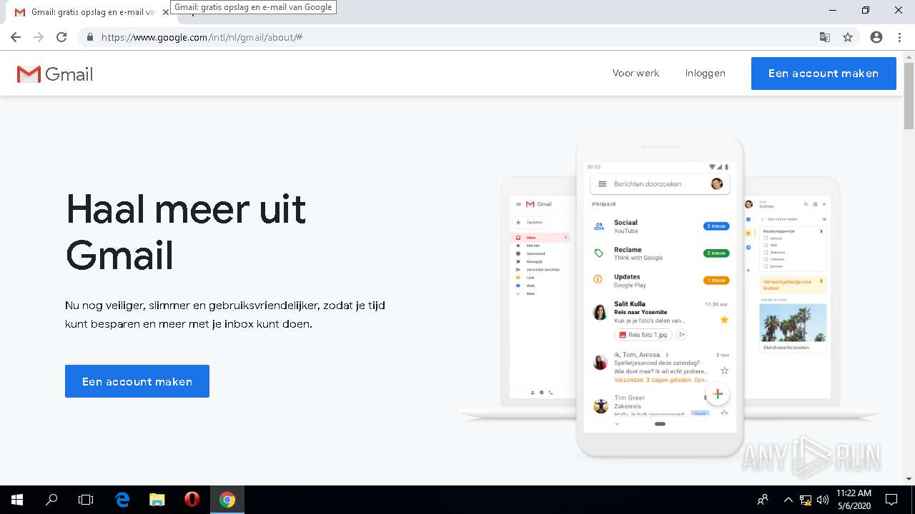
Task: Open the Google Translate icon in address bar
Action: [x=825, y=37]
